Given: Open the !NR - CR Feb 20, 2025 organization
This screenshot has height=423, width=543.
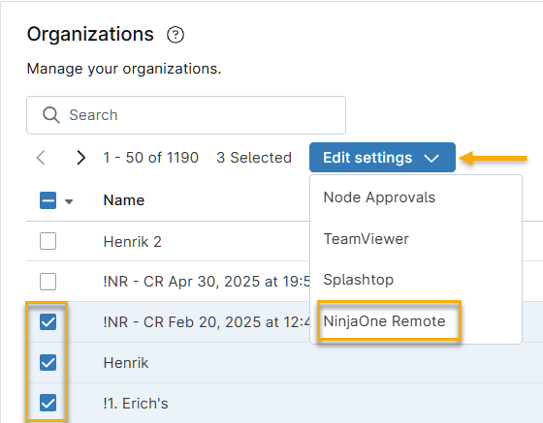Looking at the screenshot, I should point(207,322).
